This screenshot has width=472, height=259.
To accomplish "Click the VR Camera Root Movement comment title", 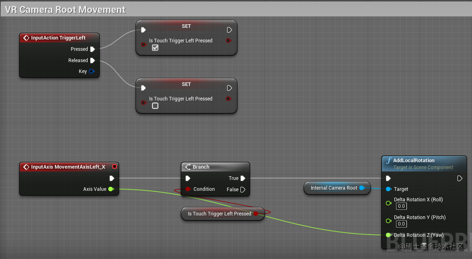I will tap(65, 9).
